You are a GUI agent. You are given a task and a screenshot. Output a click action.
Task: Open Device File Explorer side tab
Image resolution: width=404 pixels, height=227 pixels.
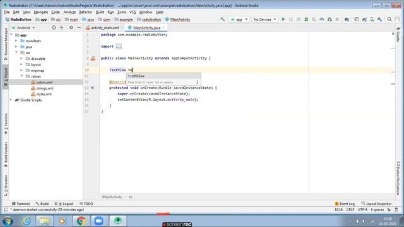398,178
